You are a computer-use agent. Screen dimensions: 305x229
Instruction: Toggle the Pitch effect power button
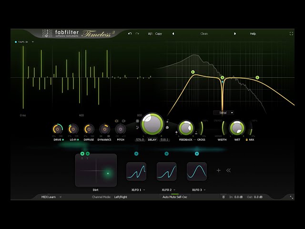(121, 129)
